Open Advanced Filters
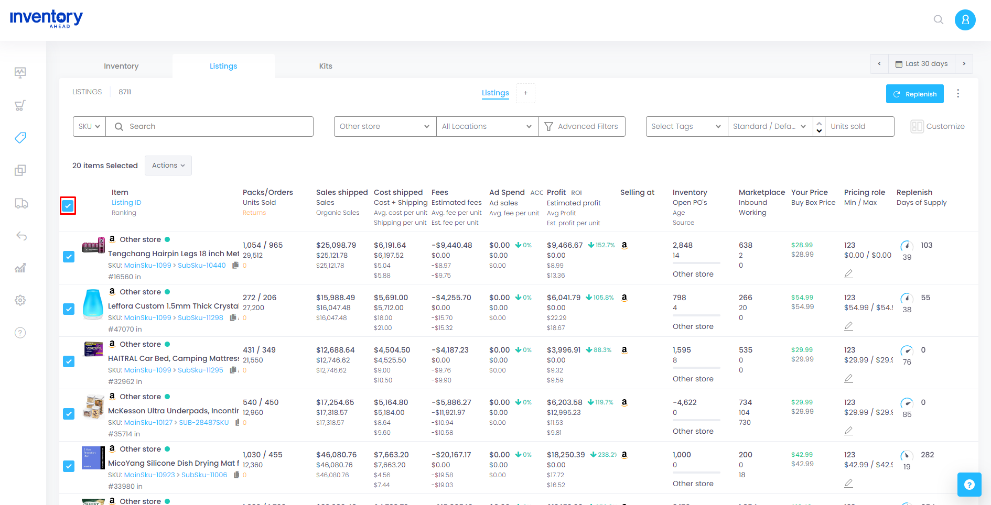Image resolution: width=991 pixels, height=505 pixels. click(x=581, y=126)
